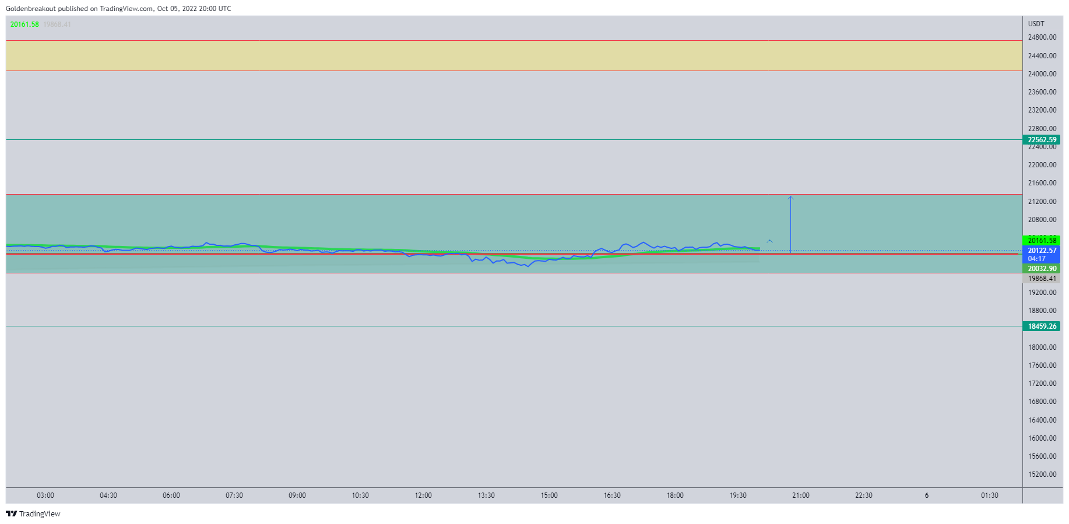Screen dimensions: 1069x524
Task: Click the 20800.00 price axis value
Action: [x=1042, y=220]
